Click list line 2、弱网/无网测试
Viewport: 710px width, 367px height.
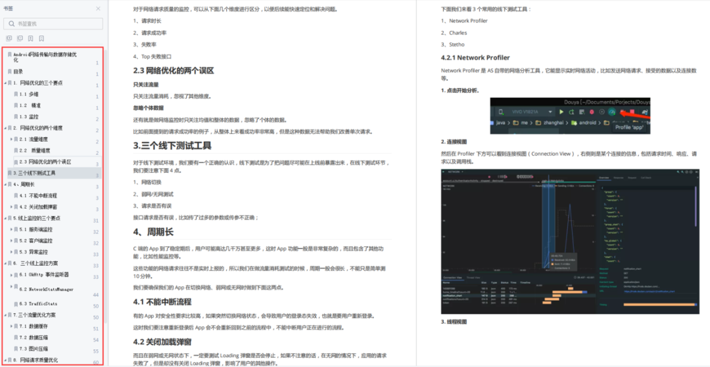pos(153,194)
